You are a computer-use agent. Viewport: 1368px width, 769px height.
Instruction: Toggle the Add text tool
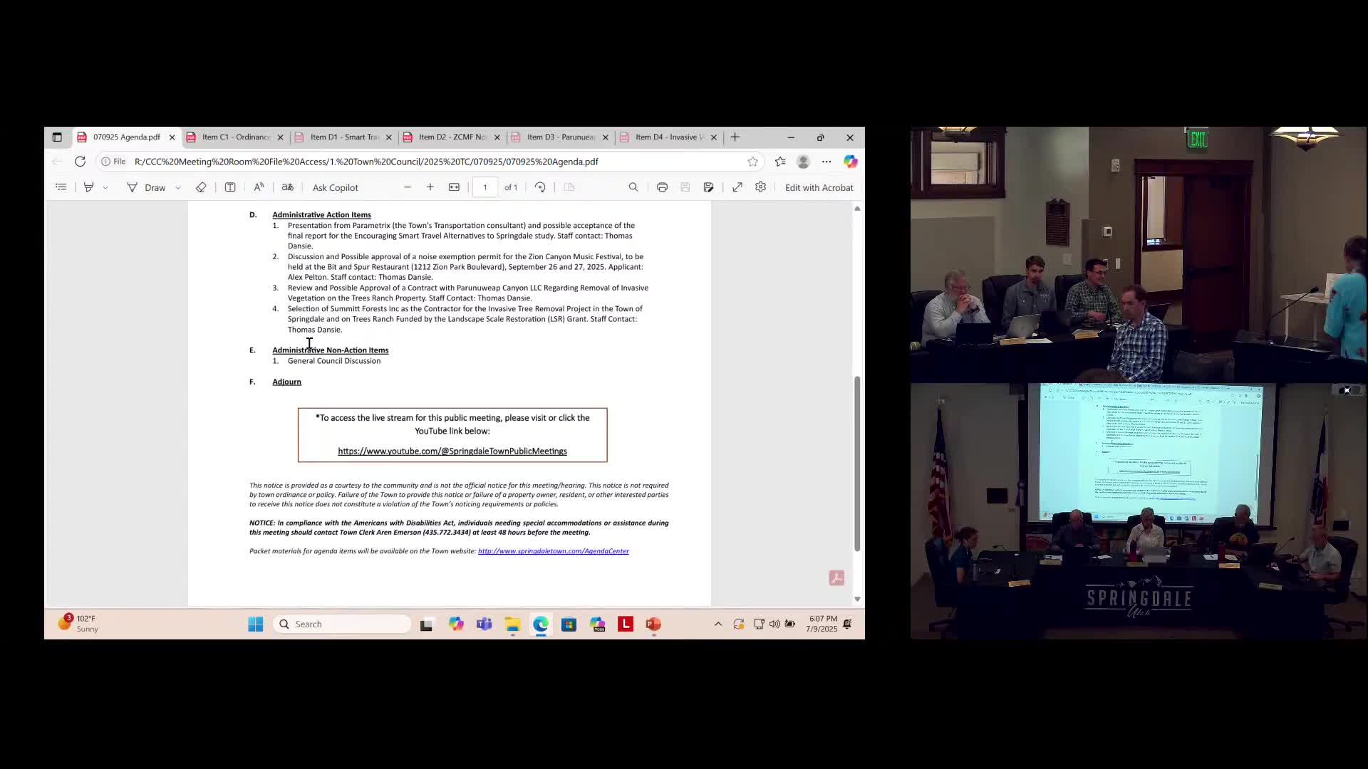pos(230,187)
